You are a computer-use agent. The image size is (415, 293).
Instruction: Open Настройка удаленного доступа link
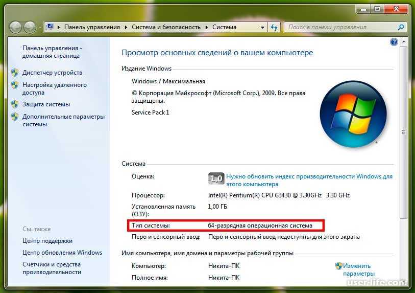point(55,88)
